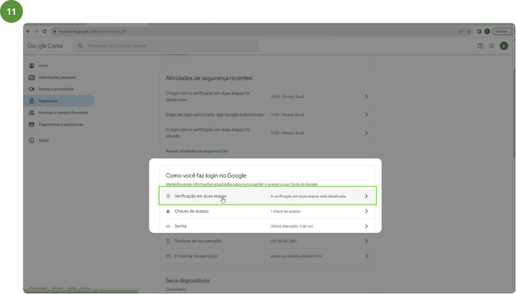Image resolution: width=516 pixels, height=294 pixels.
Task: Open Dados e privacidade in the sidebar
Action: [59, 89]
